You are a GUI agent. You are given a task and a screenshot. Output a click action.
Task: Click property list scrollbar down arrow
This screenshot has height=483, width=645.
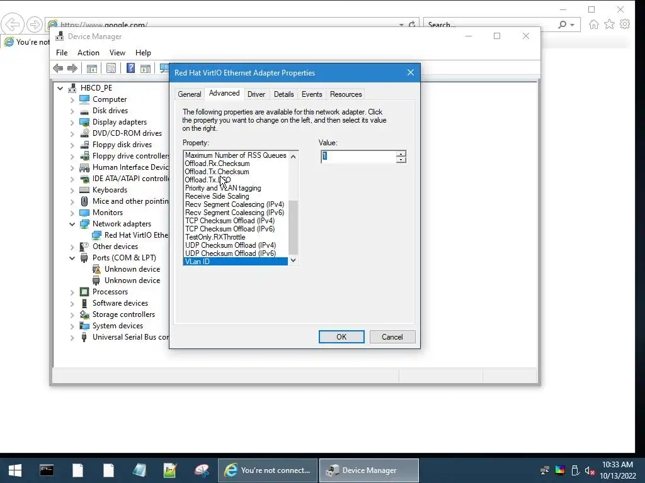tap(294, 260)
